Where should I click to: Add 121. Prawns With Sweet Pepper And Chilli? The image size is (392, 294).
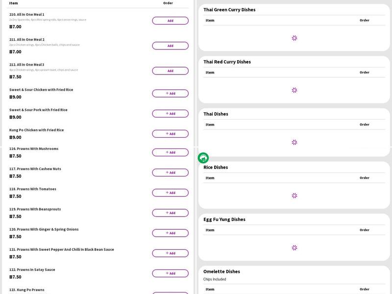pyautogui.click(x=170, y=253)
